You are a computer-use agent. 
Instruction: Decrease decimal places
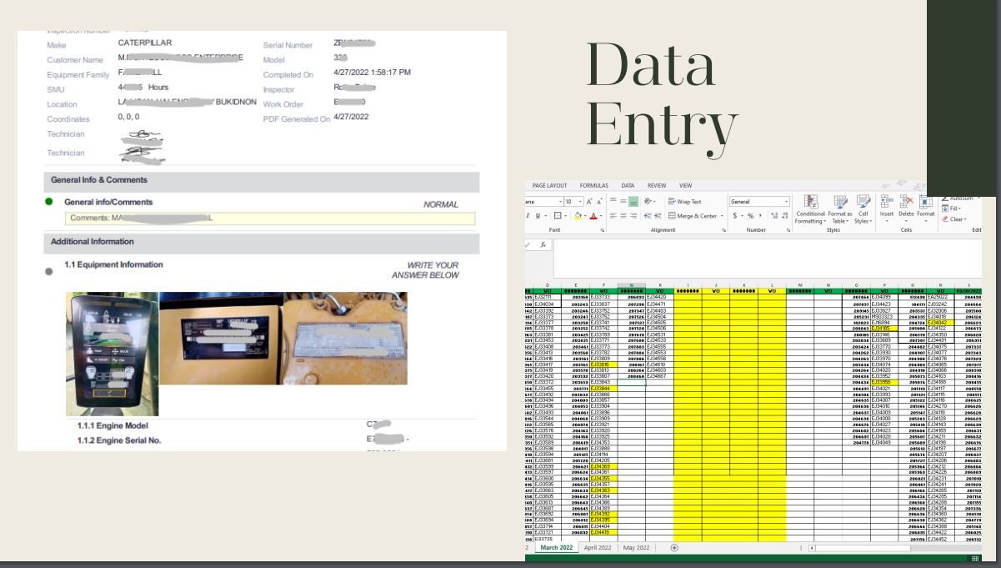785,215
